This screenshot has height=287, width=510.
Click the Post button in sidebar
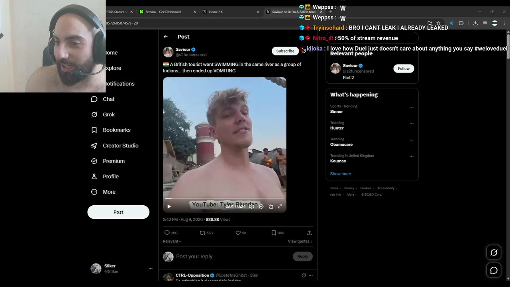click(118, 212)
